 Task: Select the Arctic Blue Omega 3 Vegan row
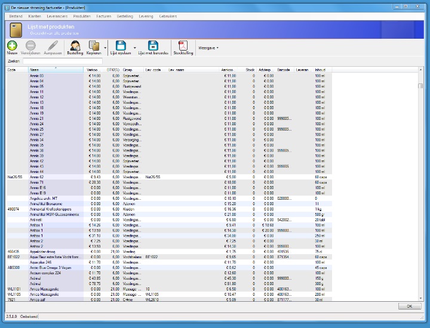169,268
